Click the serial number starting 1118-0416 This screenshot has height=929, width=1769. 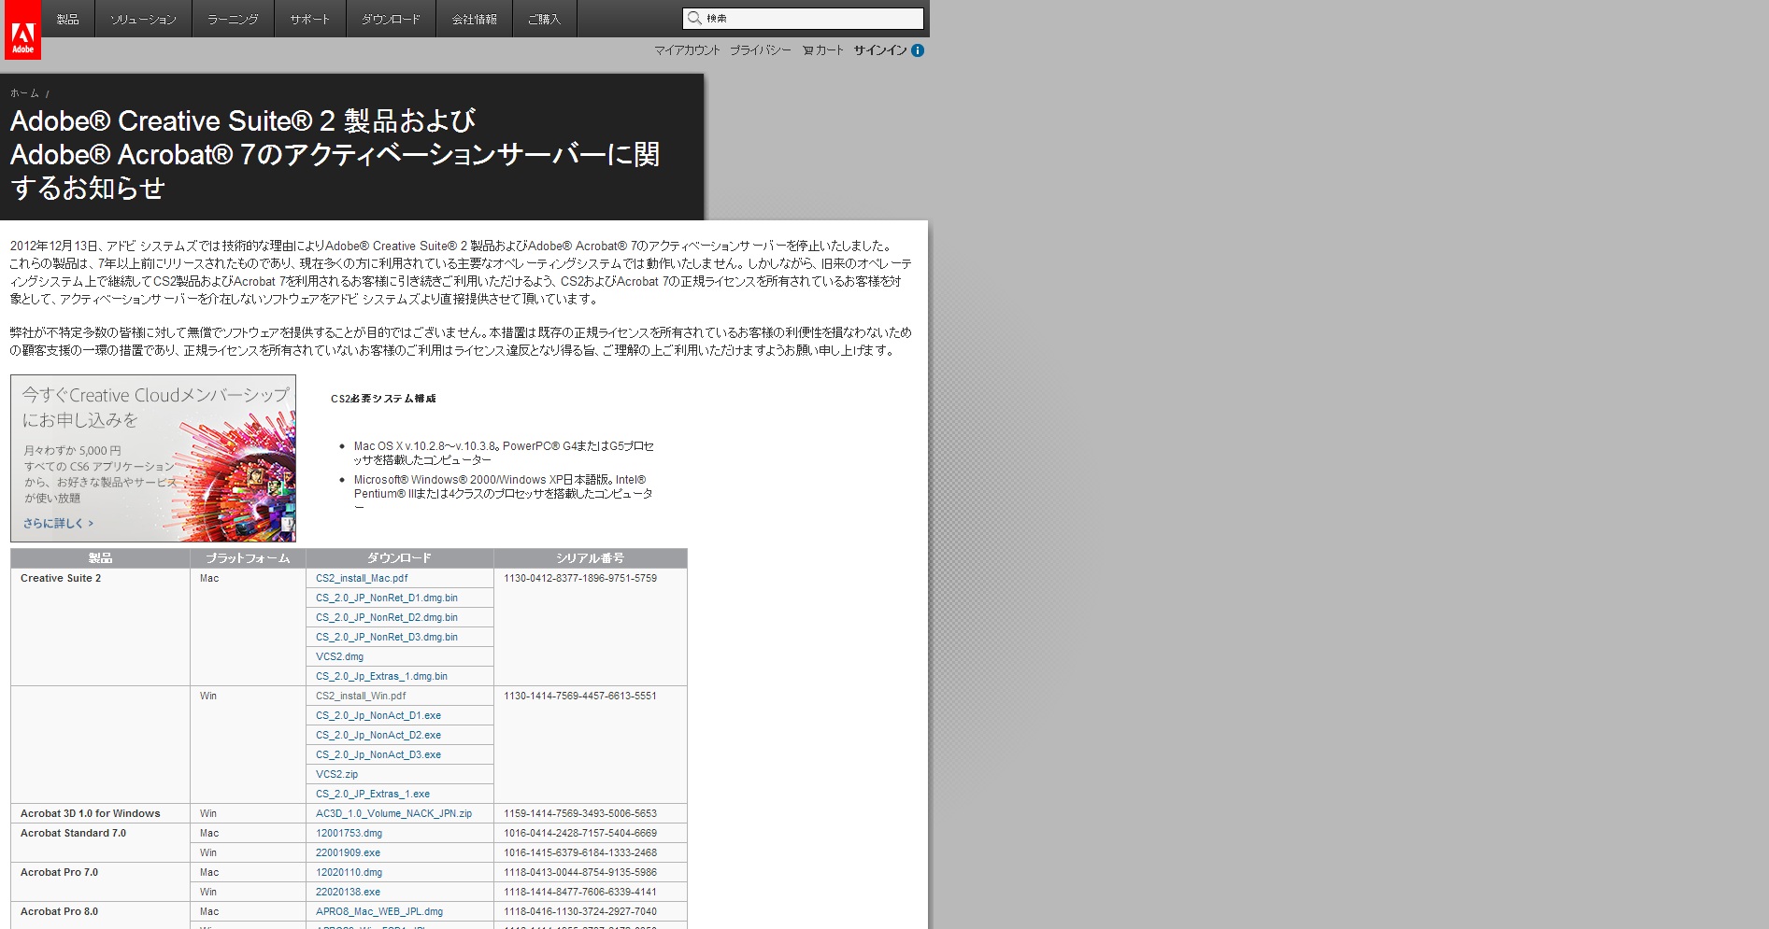tap(580, 912)
